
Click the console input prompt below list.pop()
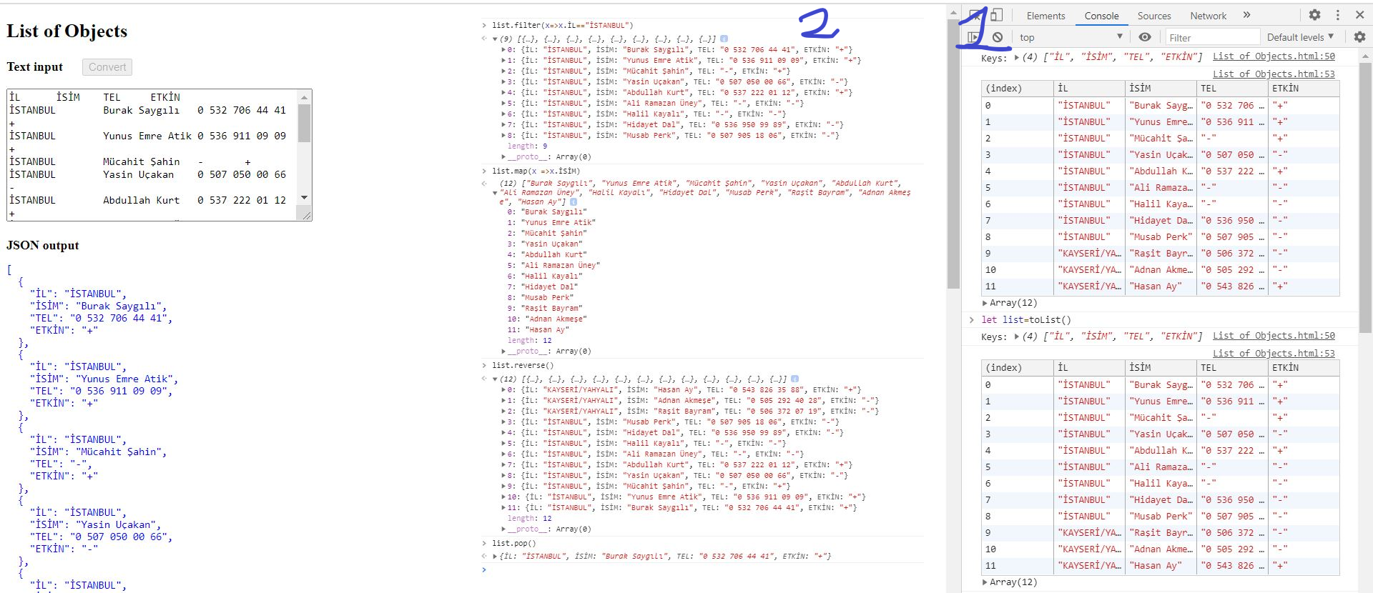pyautogui.click(x=704, y=569)
